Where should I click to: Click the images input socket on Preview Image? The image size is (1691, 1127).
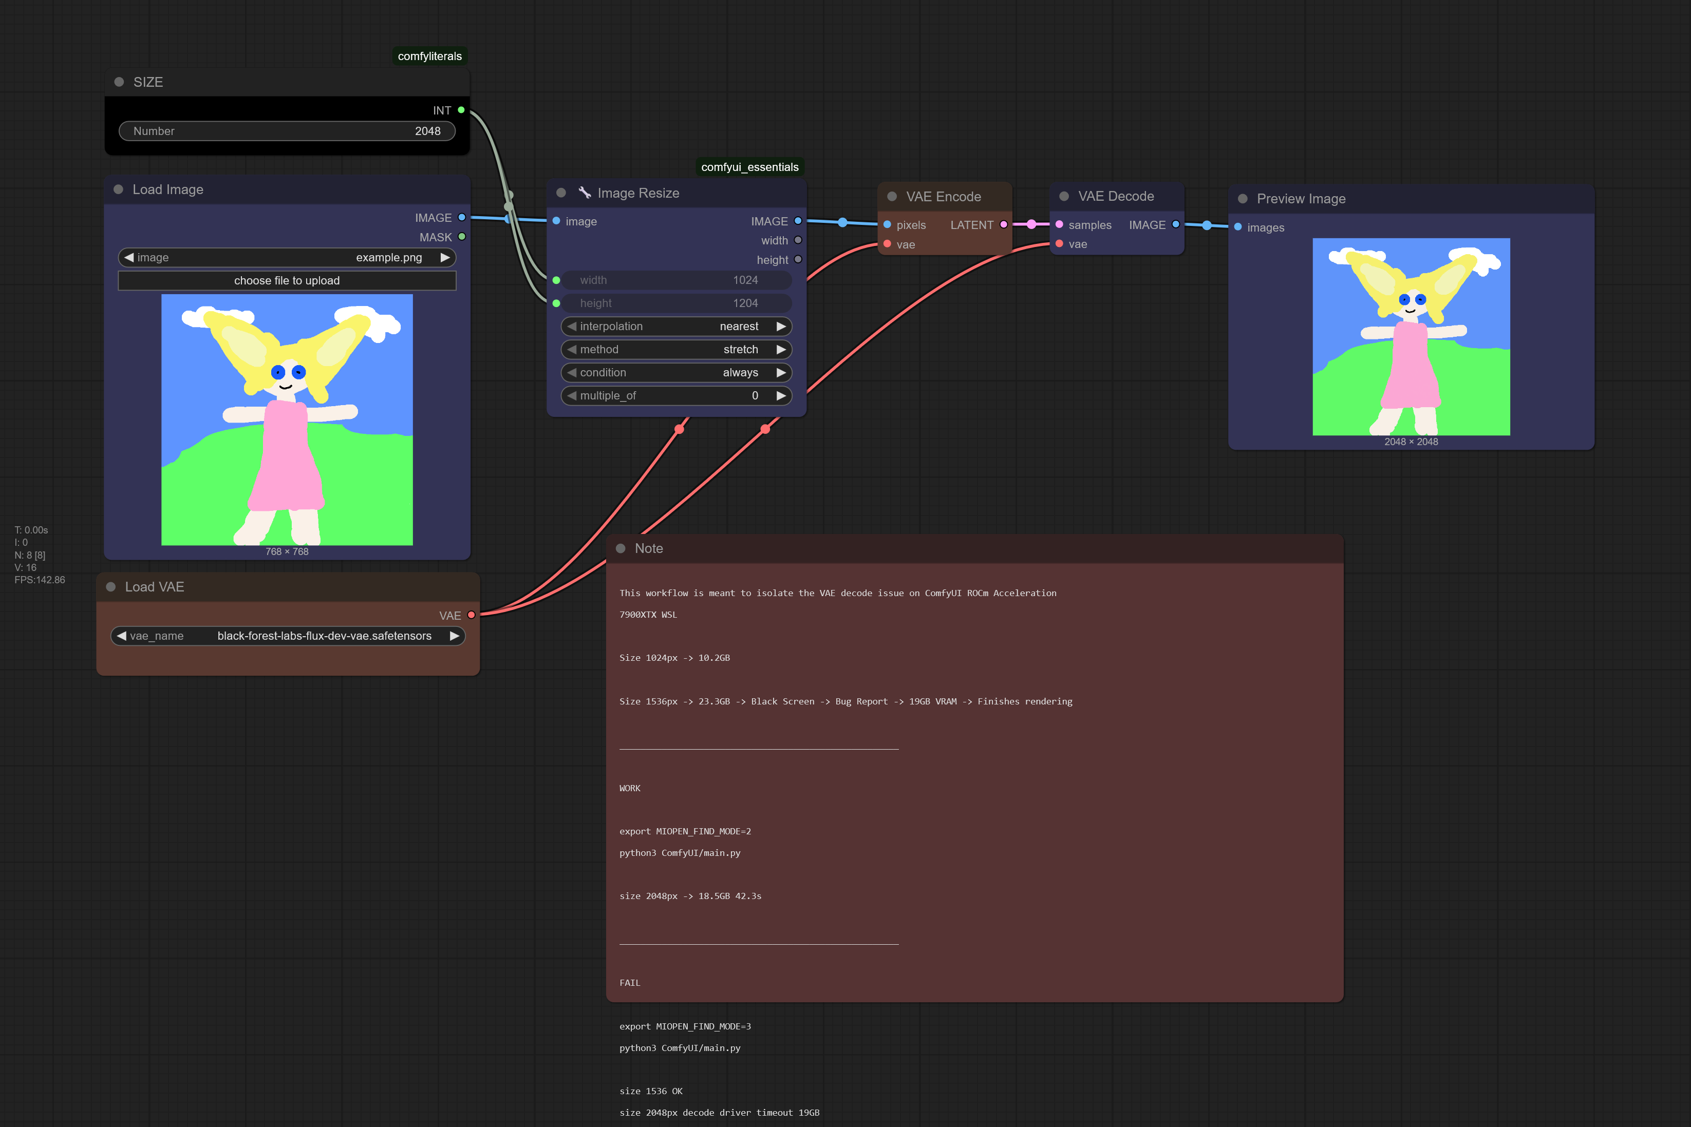pyautogui.click(x=1238, y=227)
